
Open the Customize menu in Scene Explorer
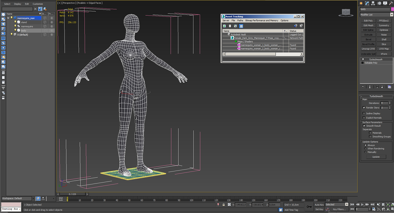point(38,4)
